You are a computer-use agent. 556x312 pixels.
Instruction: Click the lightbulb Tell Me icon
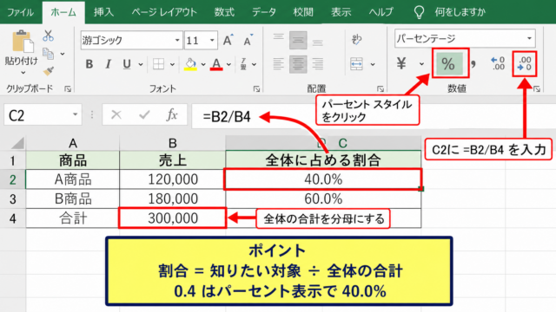419,12
